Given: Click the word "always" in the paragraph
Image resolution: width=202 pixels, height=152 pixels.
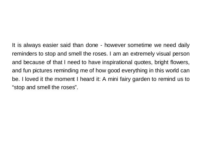Looking at the screenshot, I should tap(32, 45).
